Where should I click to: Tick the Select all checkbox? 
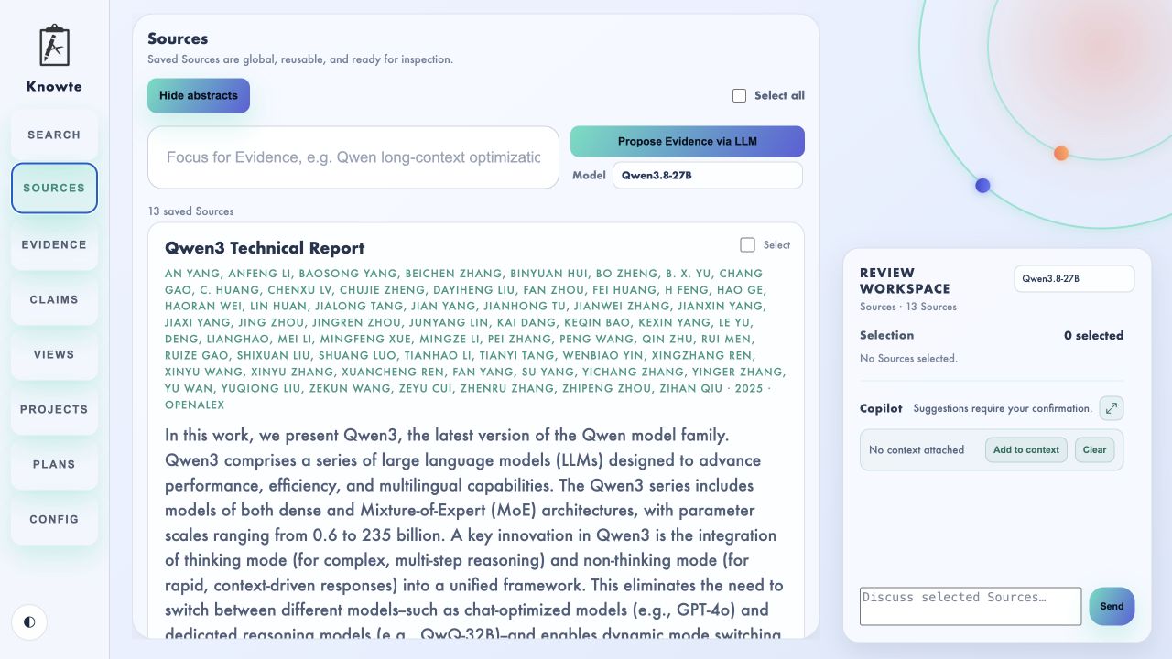pos(740,95)
